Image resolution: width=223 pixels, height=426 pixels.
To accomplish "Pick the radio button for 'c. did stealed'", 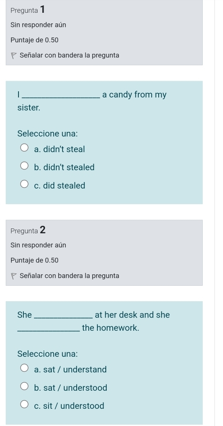I will [24, 184].
